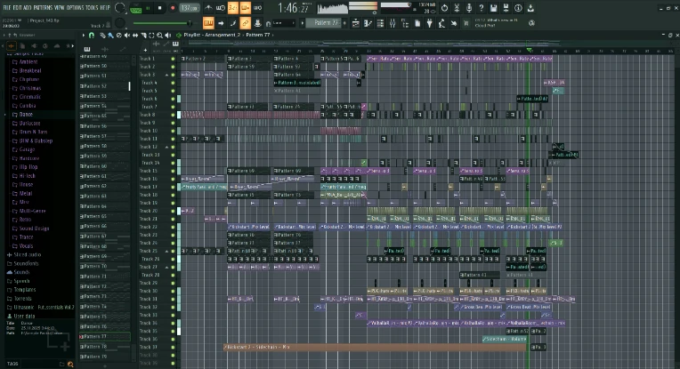
Task: Open the FILE menu
Action: point(6,6)
